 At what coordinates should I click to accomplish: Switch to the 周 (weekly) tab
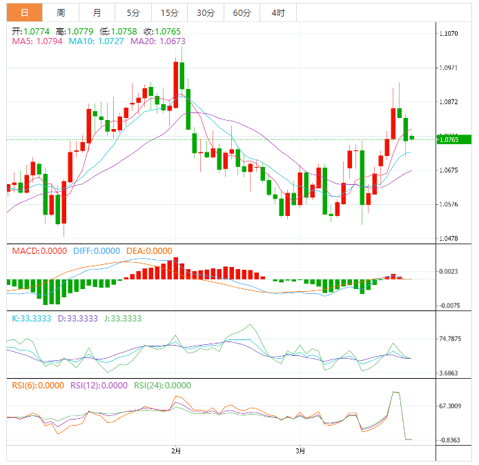(x=61, y=12)
